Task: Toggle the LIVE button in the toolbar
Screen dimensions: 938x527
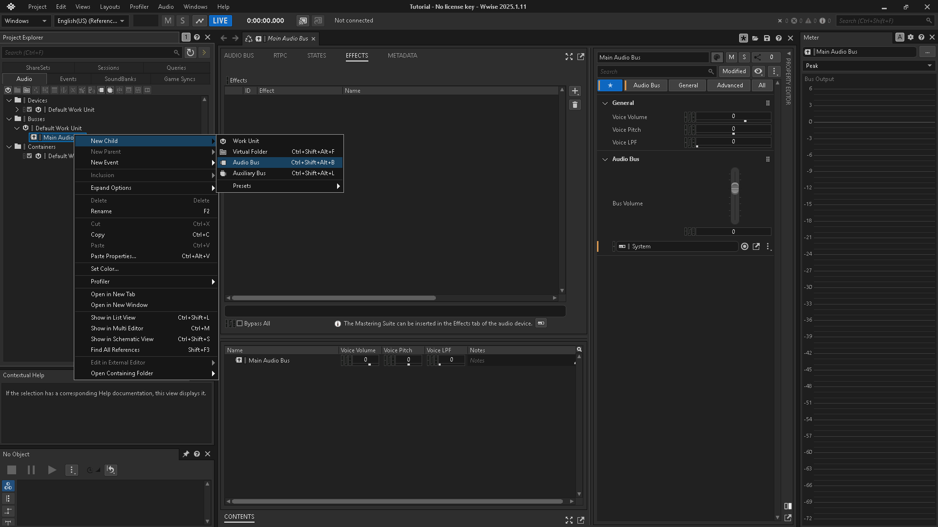Action: click(220, 20)
